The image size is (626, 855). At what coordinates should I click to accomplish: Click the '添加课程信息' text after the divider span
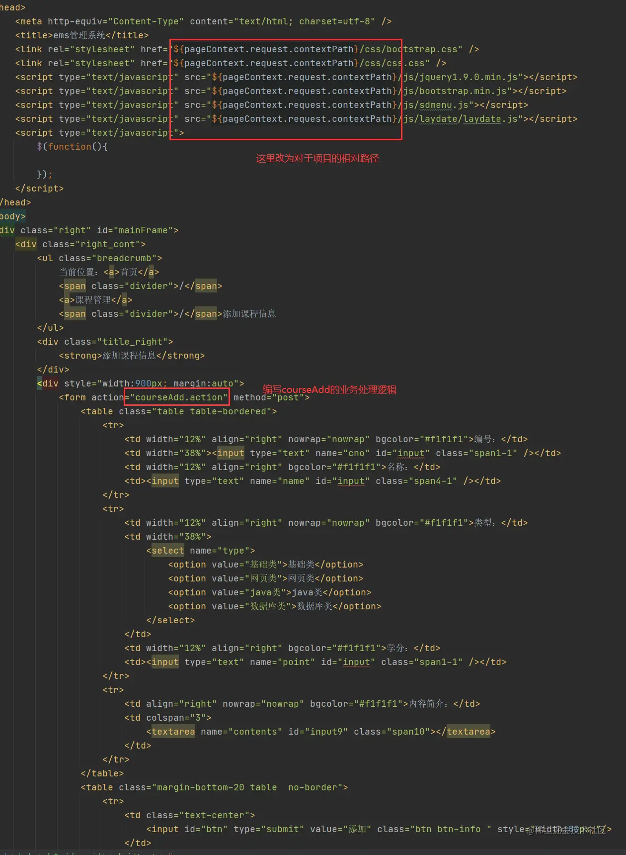(x=249, y=314)
